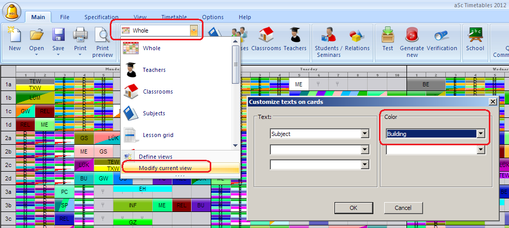Open the Building color dropdown

point(481,134)
